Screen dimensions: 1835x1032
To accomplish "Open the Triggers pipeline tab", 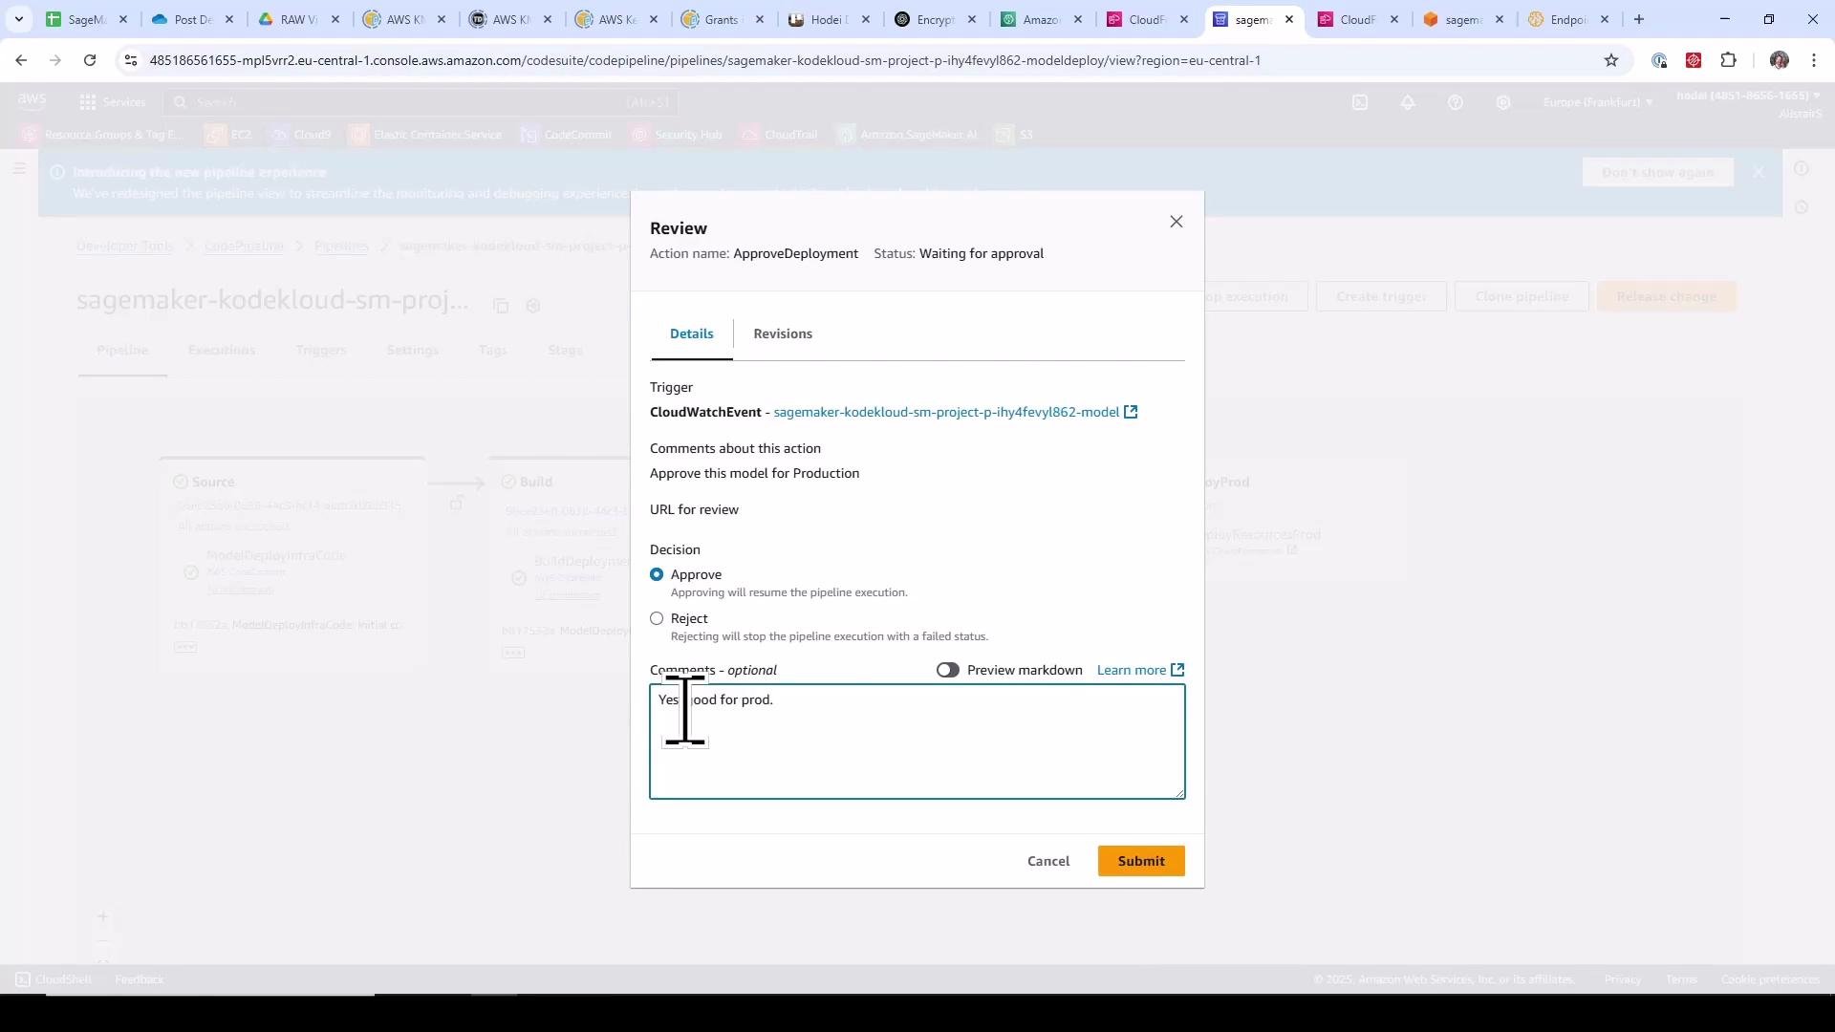I will coord(321,350).
